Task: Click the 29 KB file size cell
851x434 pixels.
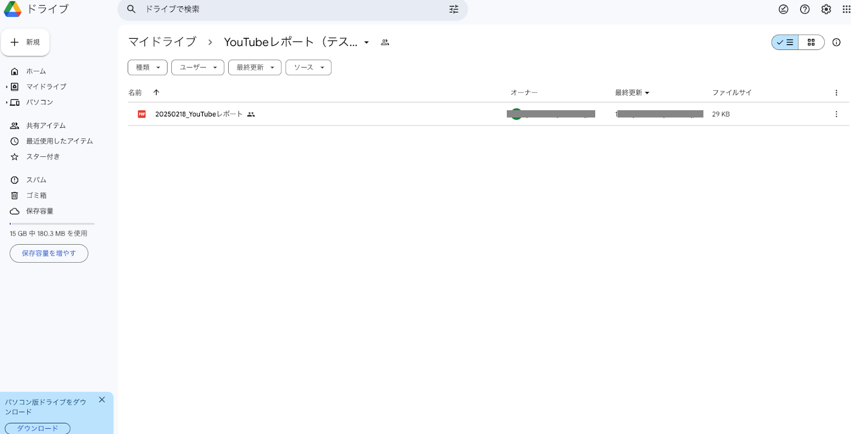Action: pyautogui.click(x=721, y=114)
